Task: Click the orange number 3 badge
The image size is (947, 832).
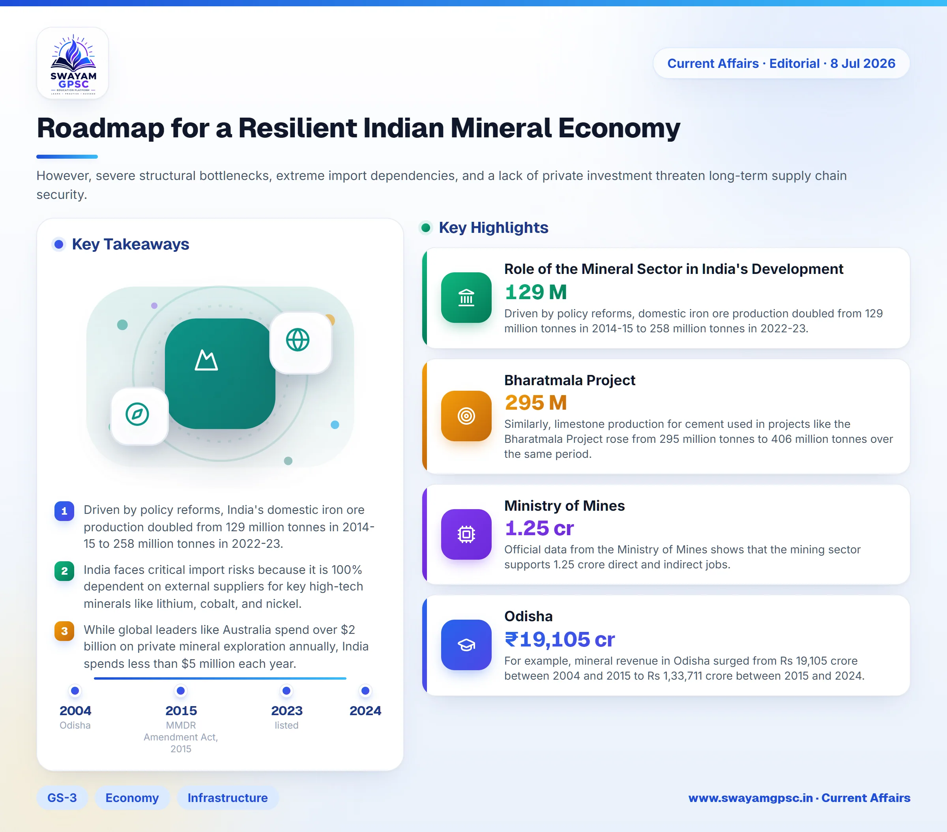Action: click(x=64, y=631)
